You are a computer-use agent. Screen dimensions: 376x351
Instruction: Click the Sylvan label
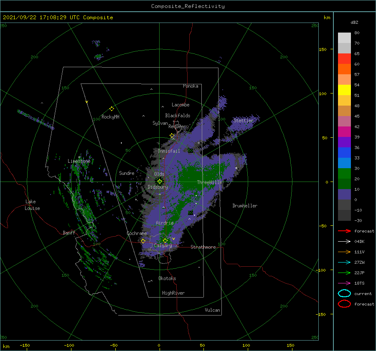coord(160,123)
